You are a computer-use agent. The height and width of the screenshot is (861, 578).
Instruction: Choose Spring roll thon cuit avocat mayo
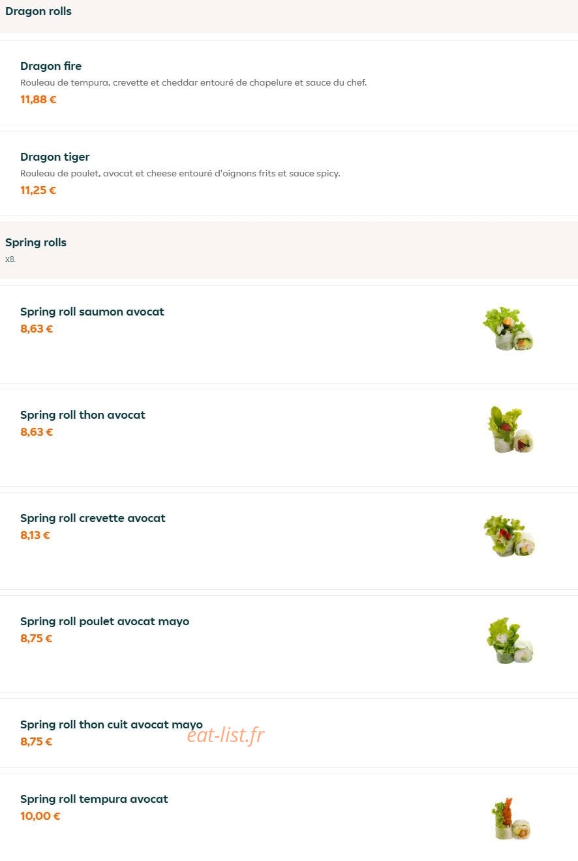[289, 733]
